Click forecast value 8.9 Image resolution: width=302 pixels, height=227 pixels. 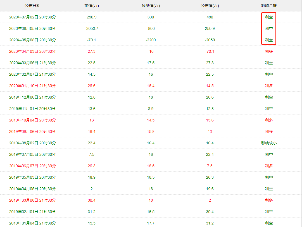[151, 109]
